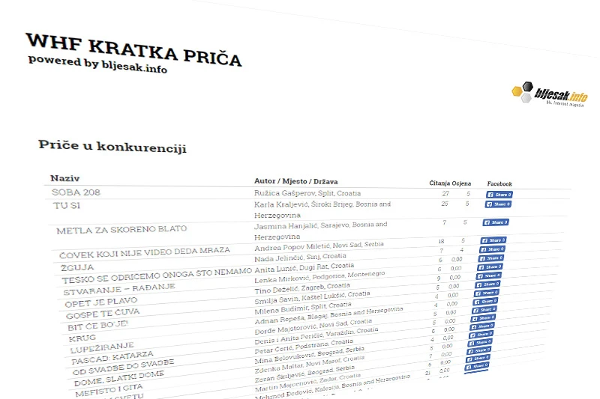Viewport: 600px width, 399px height.
Task: Select author Anita Lunić, Dugi Rat
Action: click(x=304, y=268)
